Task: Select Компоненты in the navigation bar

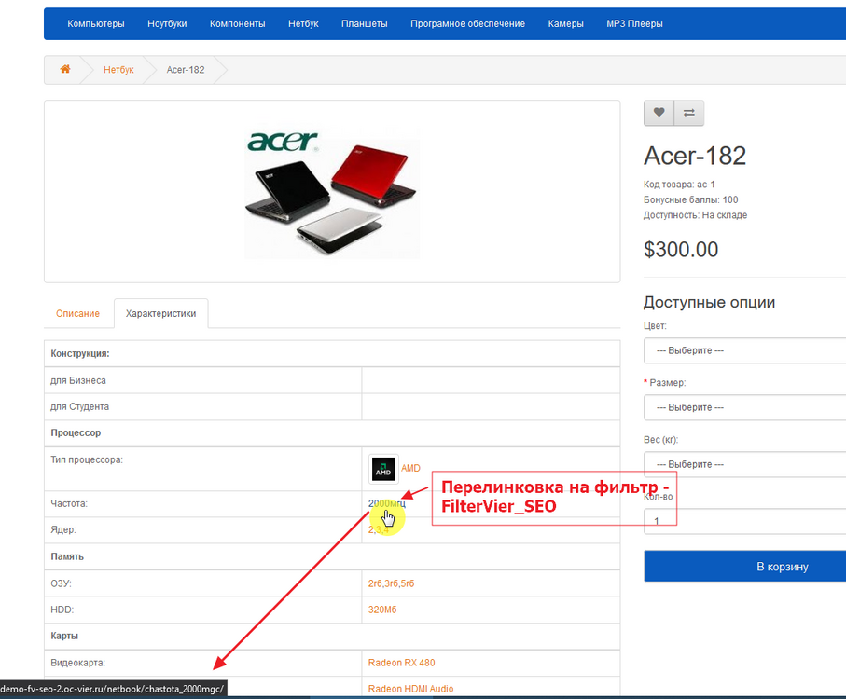Action: 237,23
